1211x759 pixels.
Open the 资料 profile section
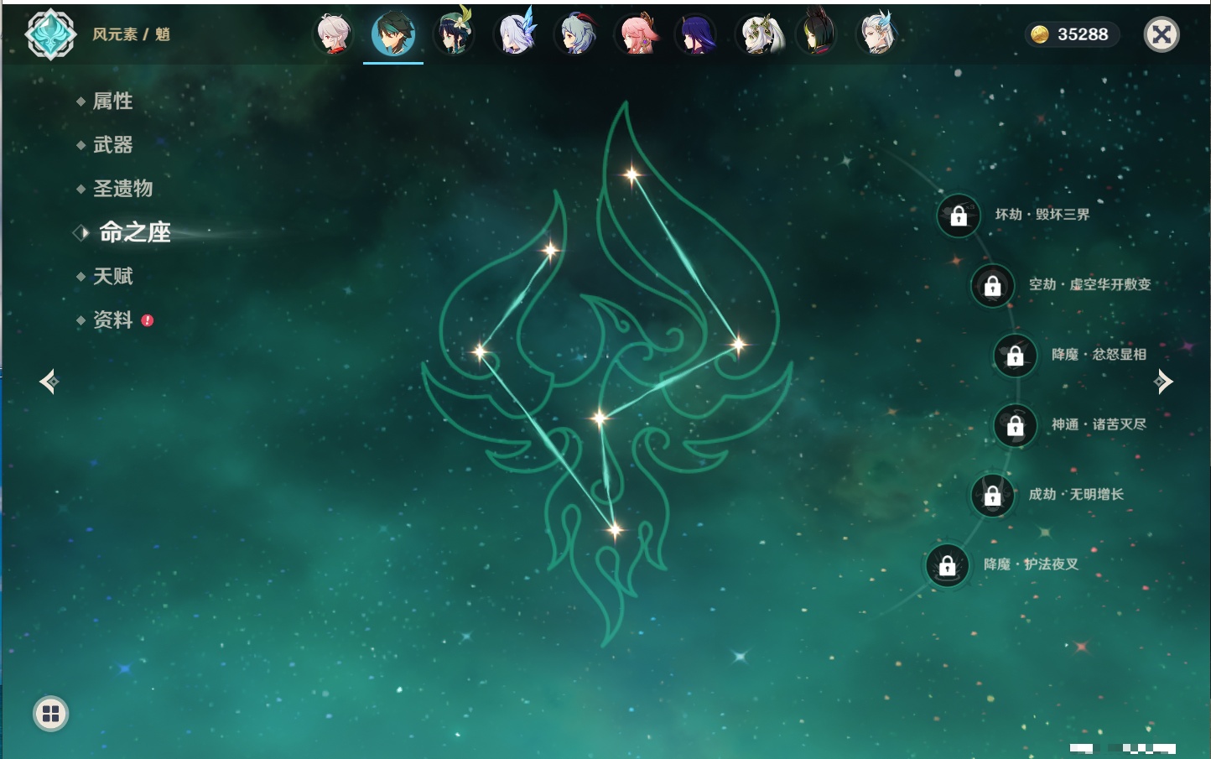[114, 320]
